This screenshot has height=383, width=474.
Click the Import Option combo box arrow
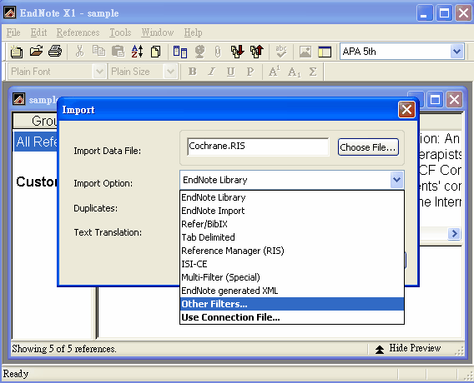[396, 180]
